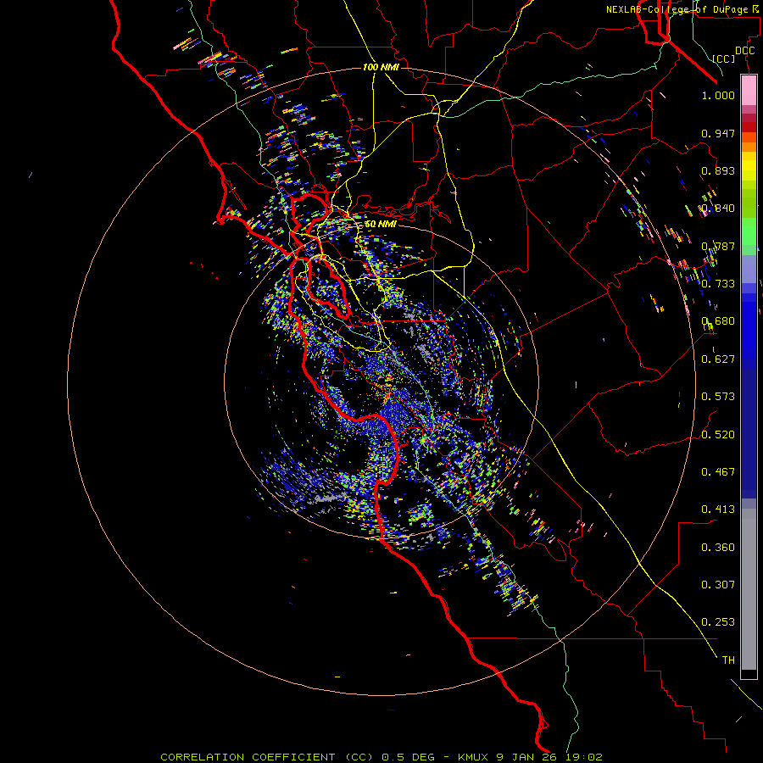
Task: Click the KMUX radar site identifier
Action: click(473, 757)
